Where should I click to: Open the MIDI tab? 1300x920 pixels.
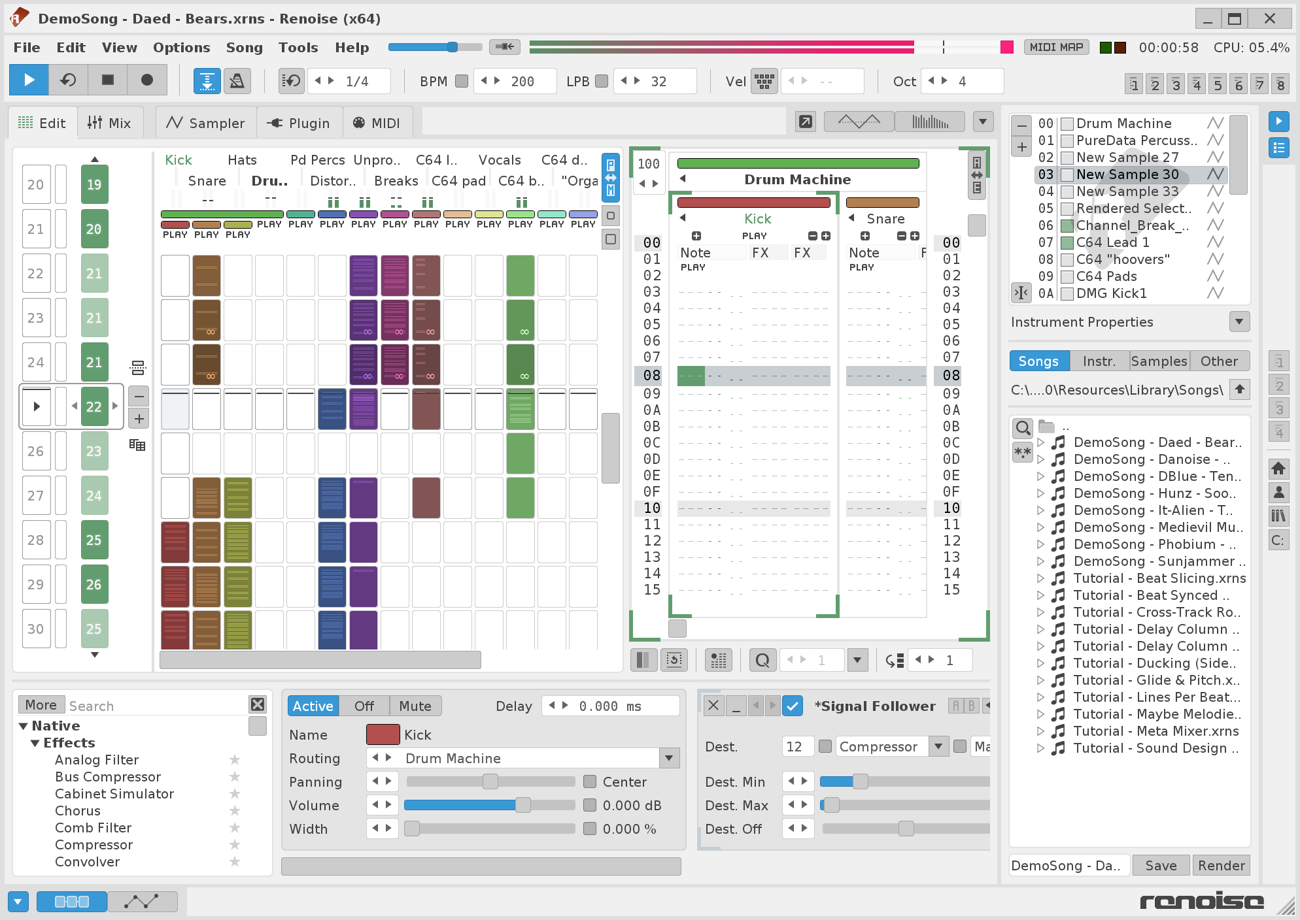coord(376,123)
